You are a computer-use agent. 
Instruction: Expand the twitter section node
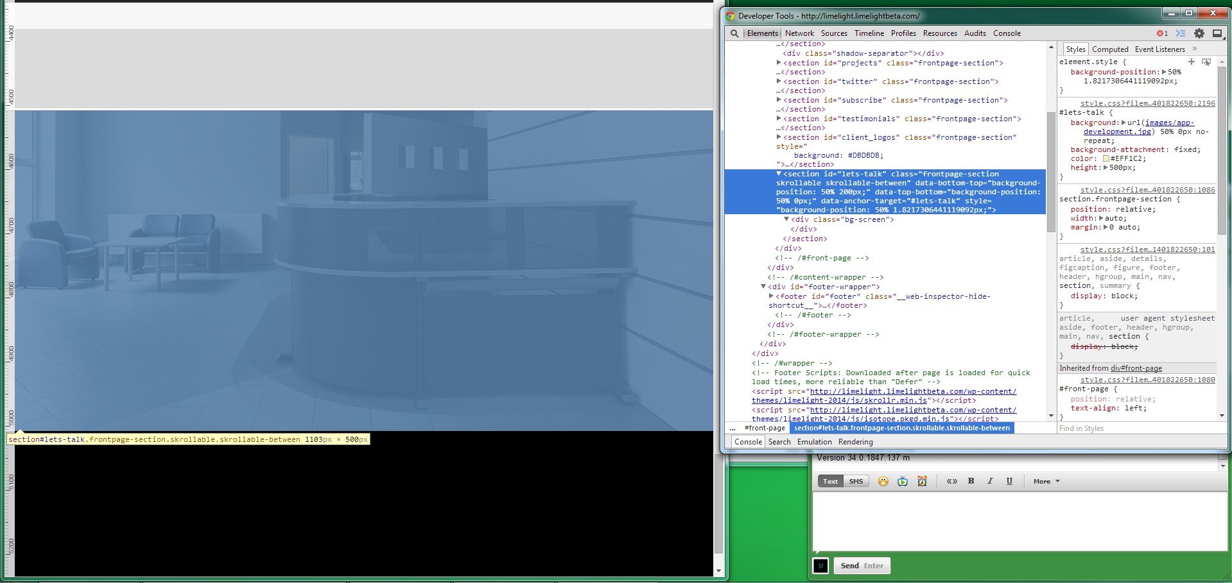point(779,81)
